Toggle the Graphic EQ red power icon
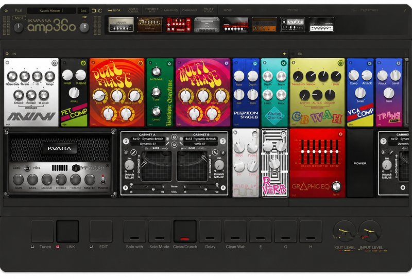The width and height of the screenshot is (412, 279). (x=340, y=134)
